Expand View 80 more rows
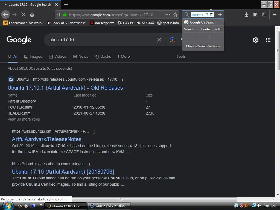Viewport: 280px width, 210px height. pyautogui.click(x=24, y=119)
